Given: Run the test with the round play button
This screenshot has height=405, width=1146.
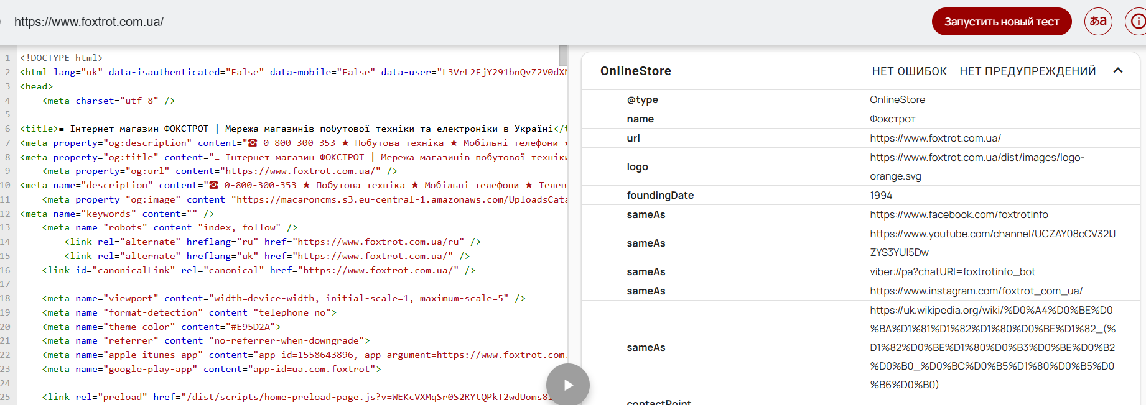Looking at the screenshot, I should pyautogui.click(x=568, y=385).
